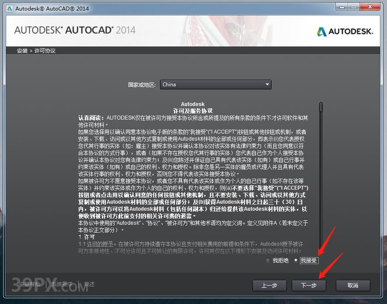This screenshot has width=387, height=304.
Task: Click the scrollbar up arrow on license text
Action: click(x=321, y=103)
